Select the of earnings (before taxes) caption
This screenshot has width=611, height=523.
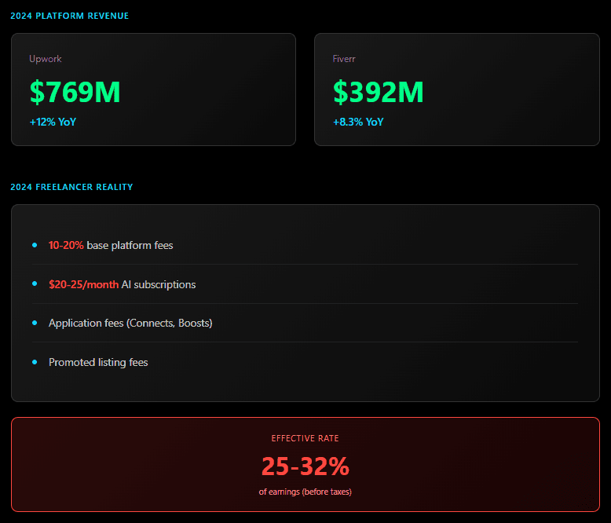point(305,492)
